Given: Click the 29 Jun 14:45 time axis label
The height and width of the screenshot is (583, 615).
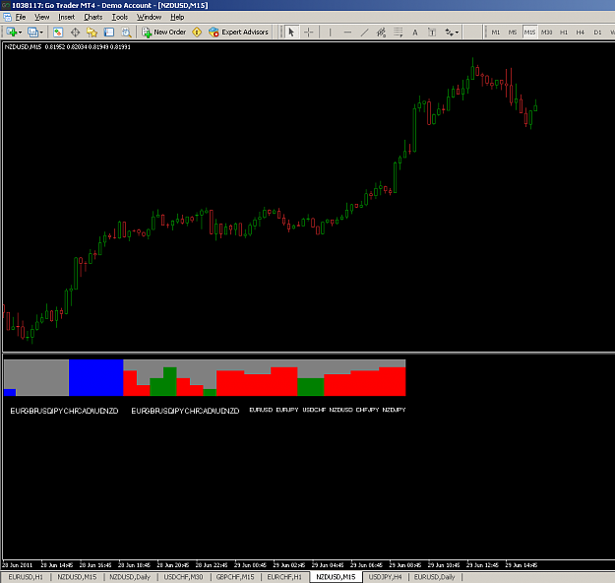Looking at the screenshot, I should click(522, 565).
